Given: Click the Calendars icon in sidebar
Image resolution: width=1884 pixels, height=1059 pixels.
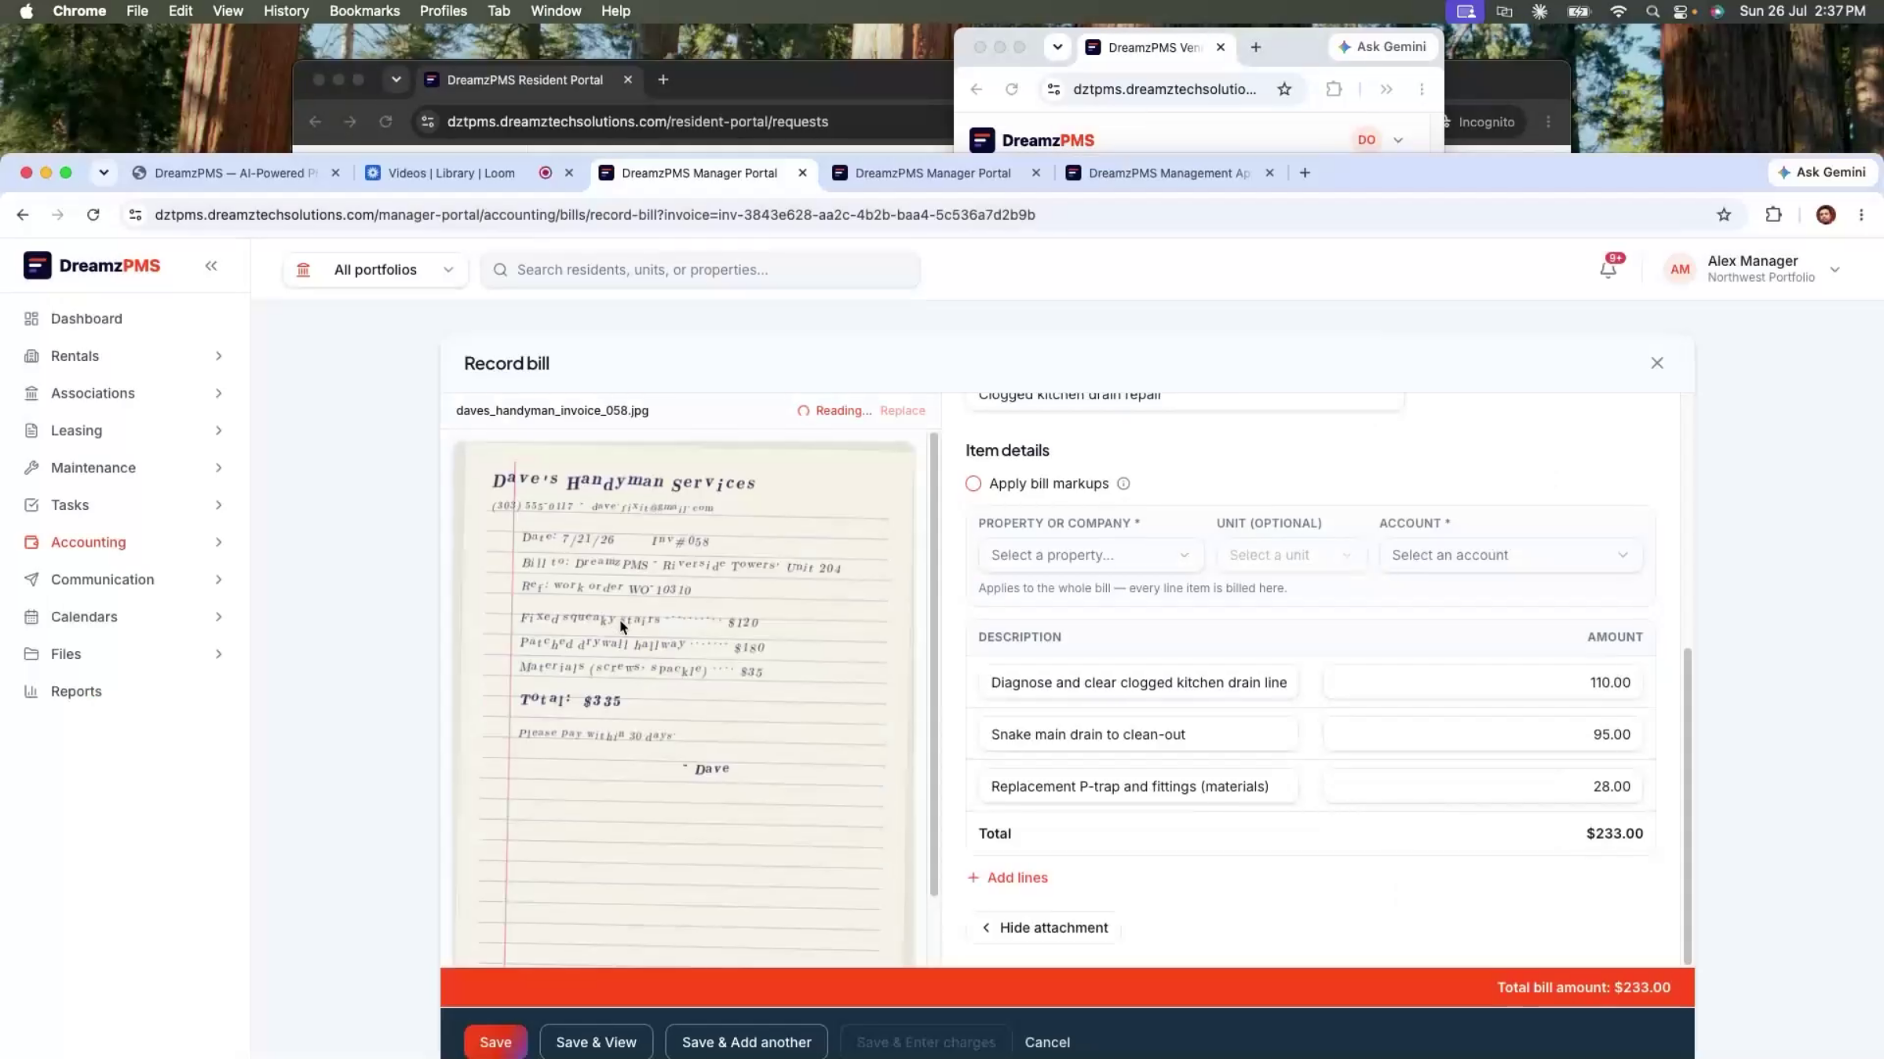Looking at the screenshot, I should (x=31, y=617).
